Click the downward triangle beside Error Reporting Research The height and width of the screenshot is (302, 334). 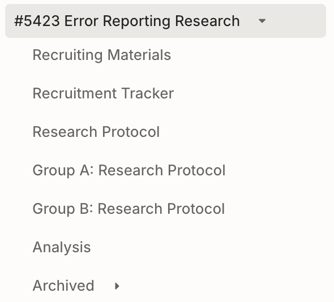262,21
